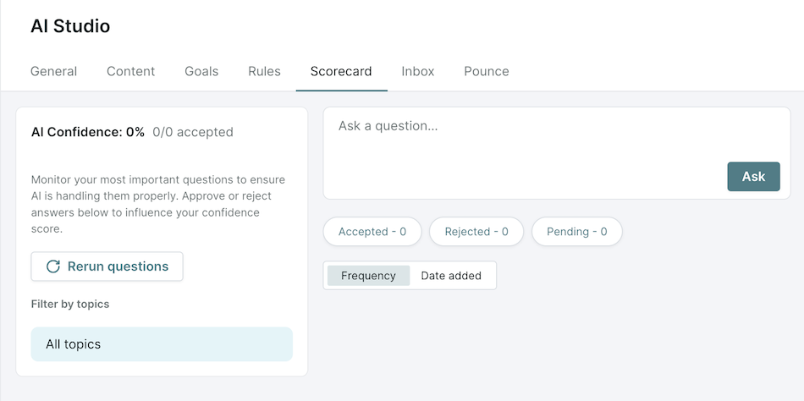
Task: Click the Rerun questions button
Action: 107,266
